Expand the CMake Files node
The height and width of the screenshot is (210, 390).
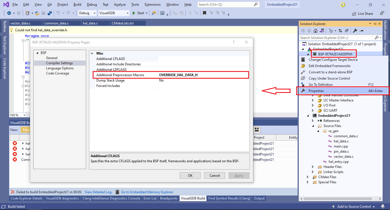click(x=308, y=177)
